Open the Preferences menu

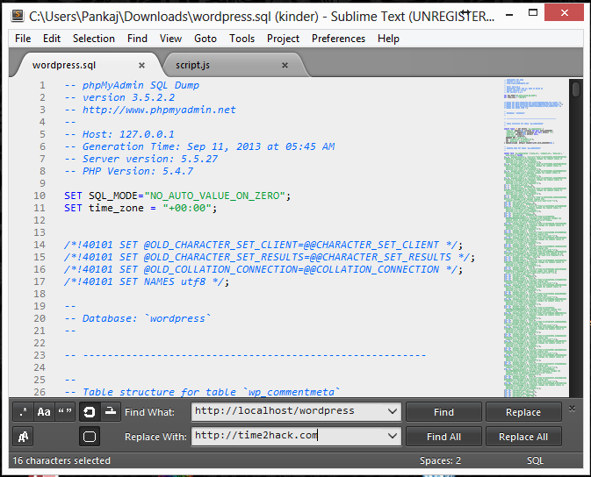338,39
